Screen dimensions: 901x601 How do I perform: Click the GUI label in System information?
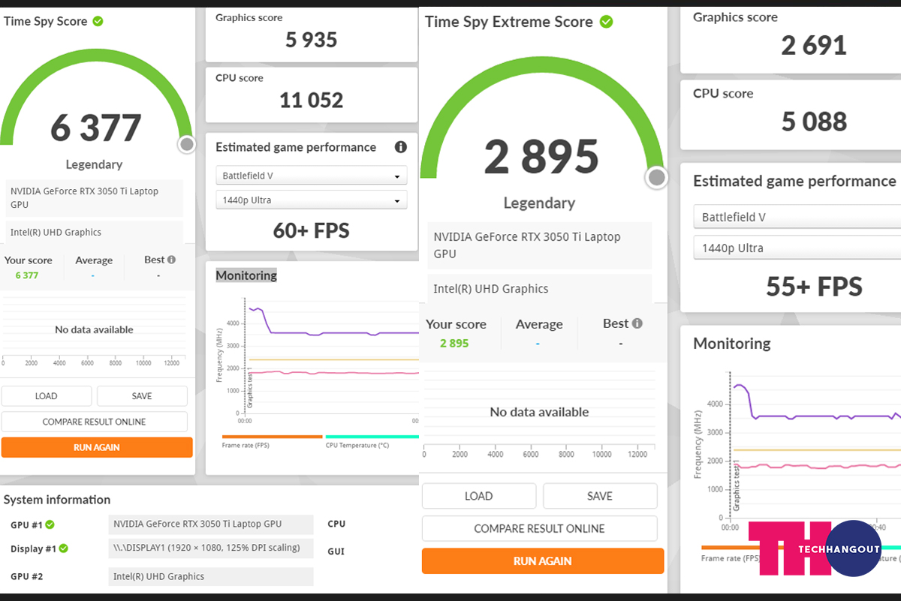pos(336,551)
